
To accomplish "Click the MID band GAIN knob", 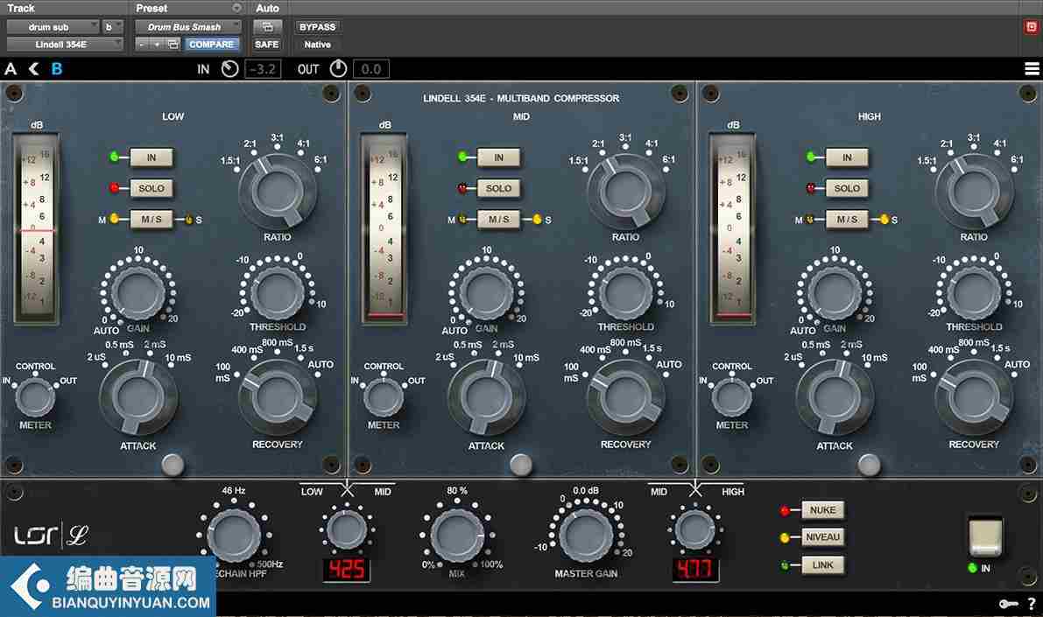I will click(486, 292).
